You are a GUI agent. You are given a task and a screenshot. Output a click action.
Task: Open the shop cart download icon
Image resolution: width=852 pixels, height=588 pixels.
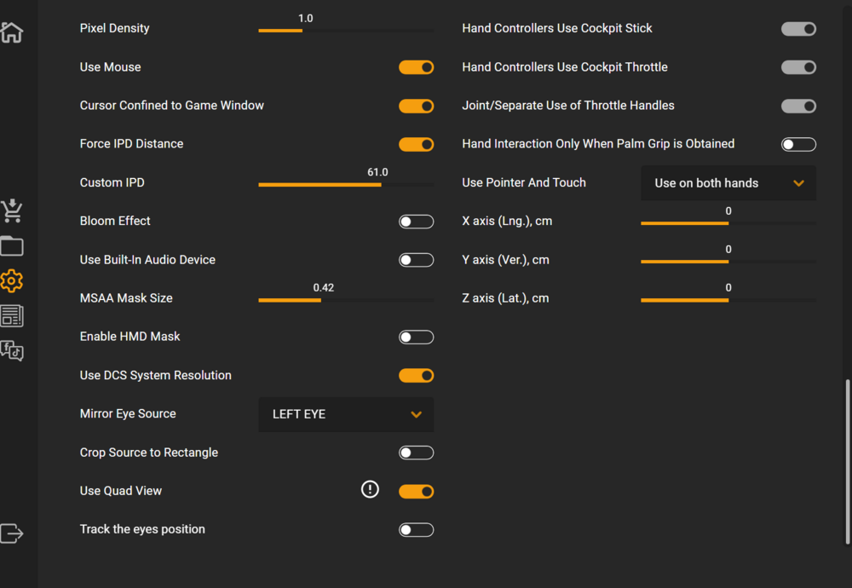pyautogui.click(x=12, y=210)
